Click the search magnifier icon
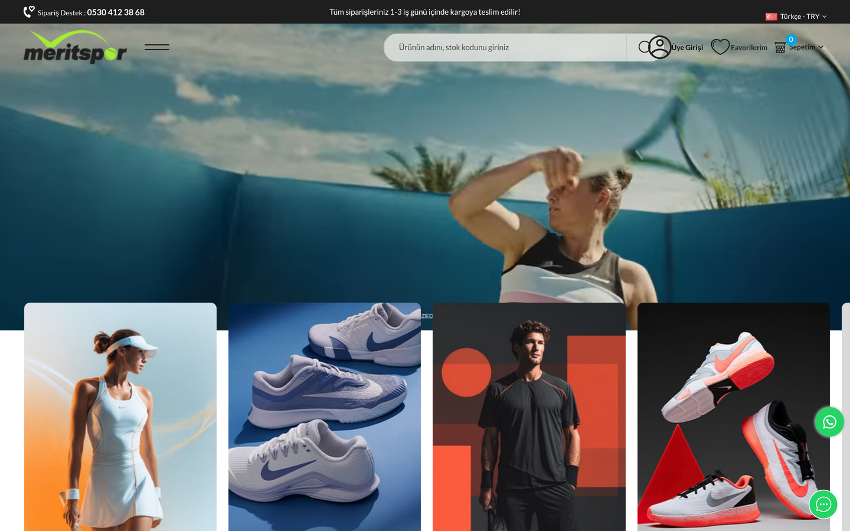 645,47
